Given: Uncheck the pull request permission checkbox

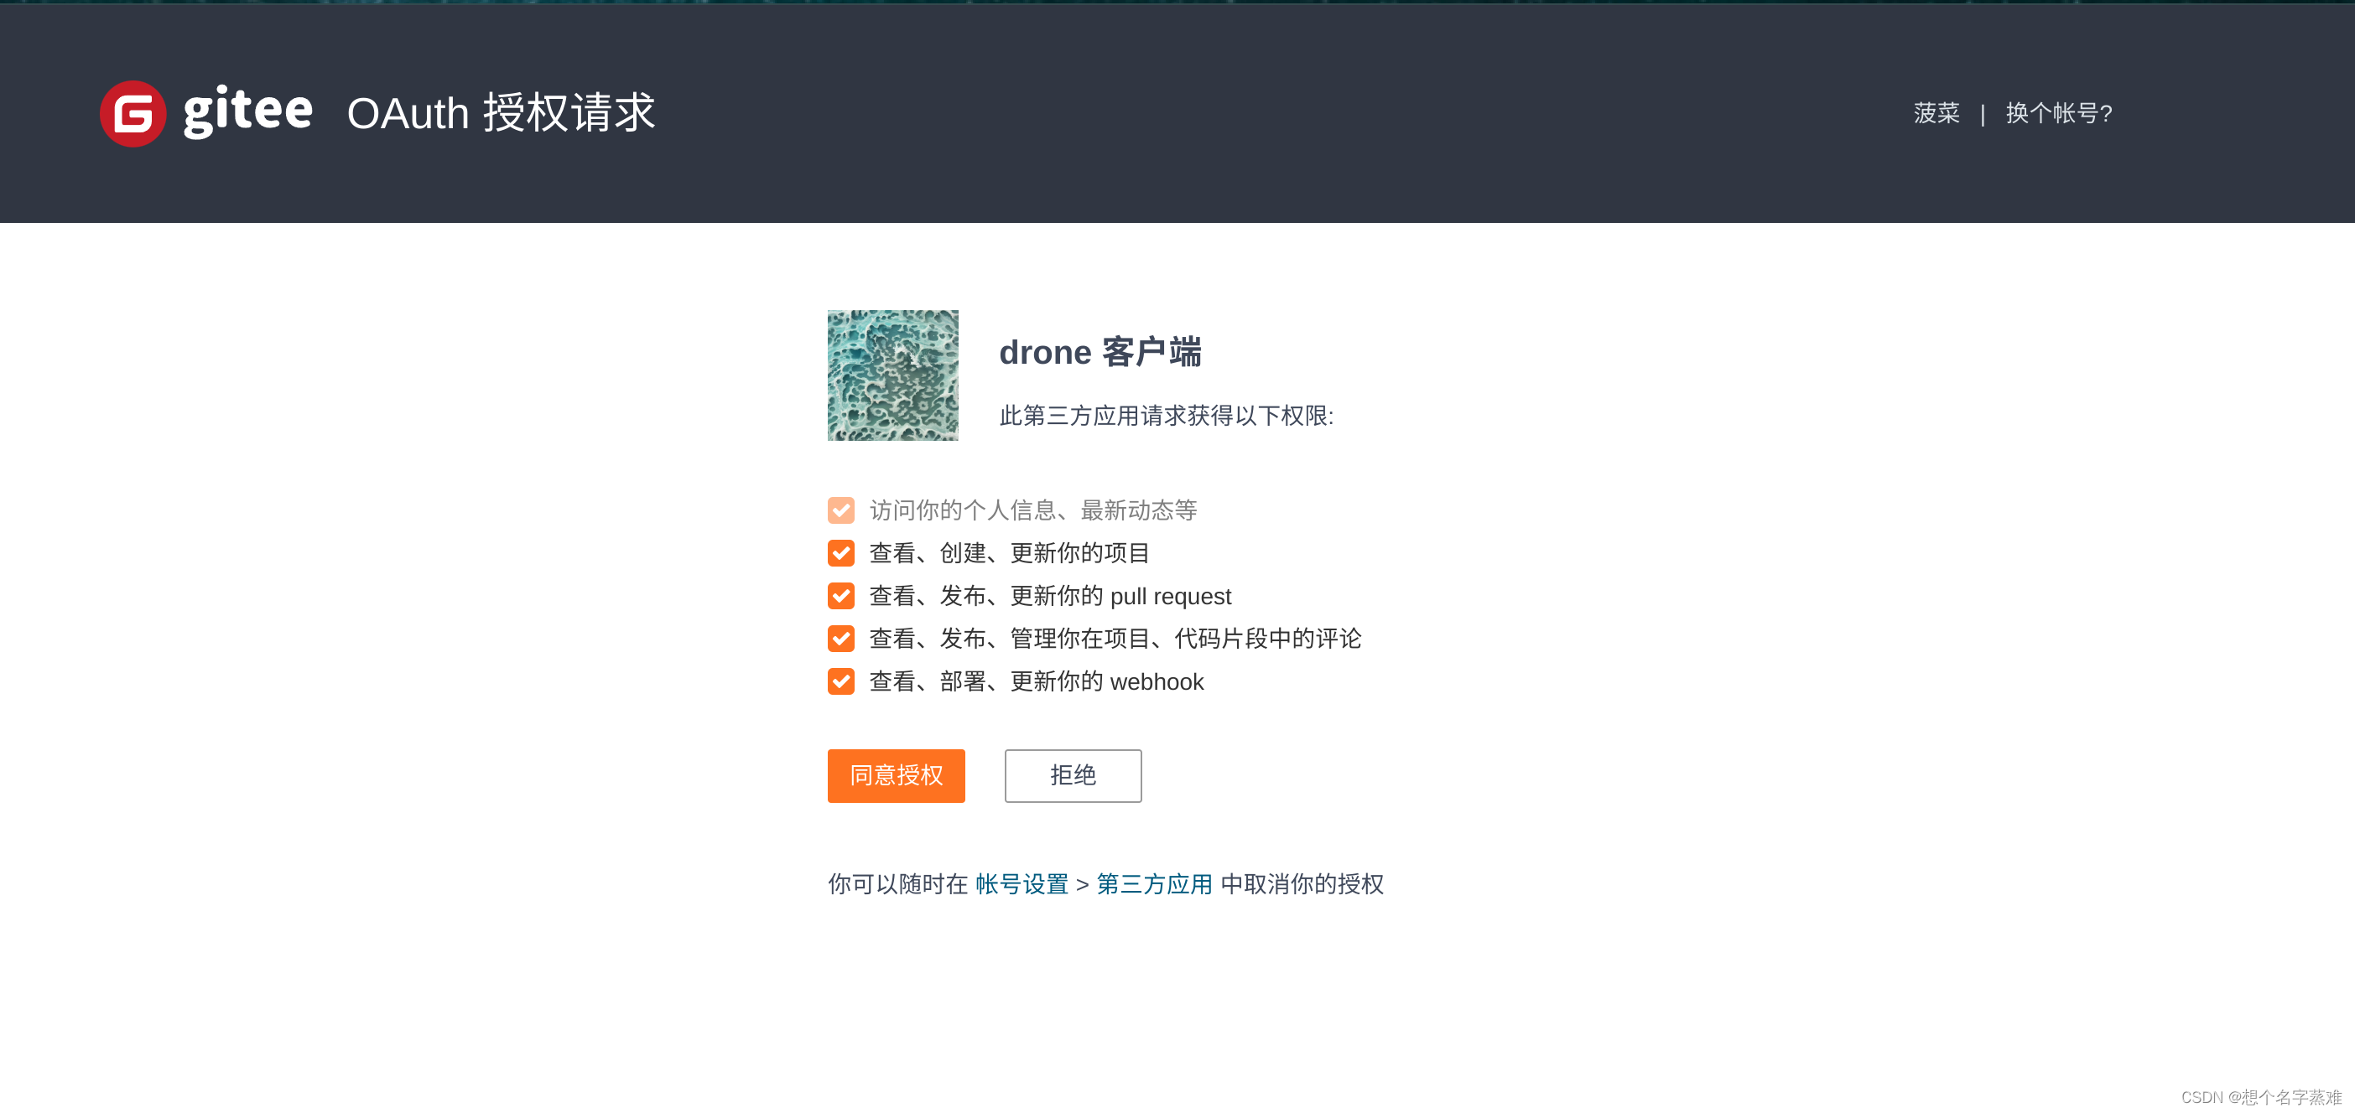Looking at the screenshot, I should [840, 596].
